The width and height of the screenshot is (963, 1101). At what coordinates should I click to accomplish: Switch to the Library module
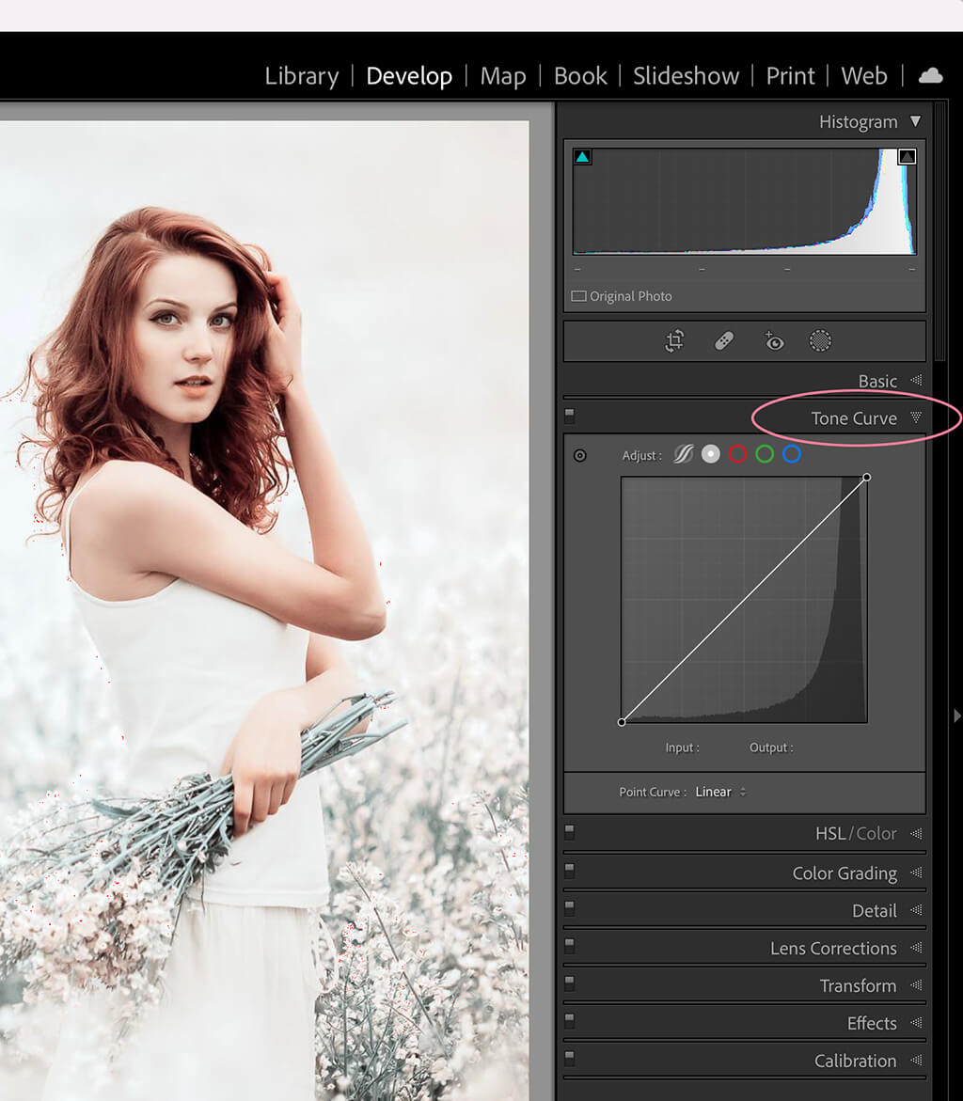[301, 76]
